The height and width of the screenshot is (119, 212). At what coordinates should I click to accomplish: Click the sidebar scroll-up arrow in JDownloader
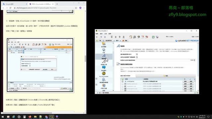[113, 43]
